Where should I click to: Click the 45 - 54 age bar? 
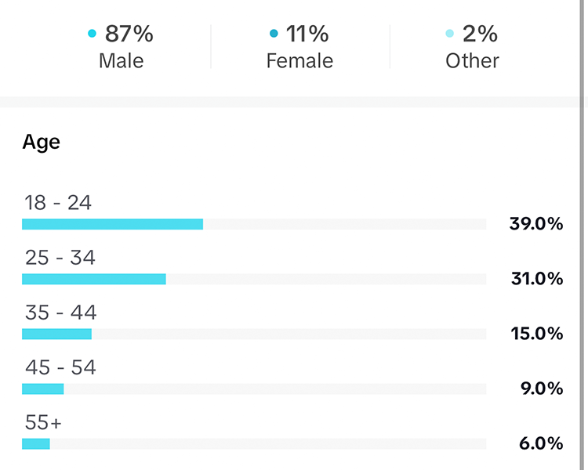click(x=42, y=389)
